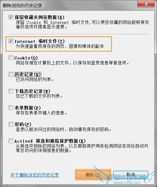Click the dialog title 删除浏览的历史记录
This screenshot has height=187, width=157.
click(22, 6)
